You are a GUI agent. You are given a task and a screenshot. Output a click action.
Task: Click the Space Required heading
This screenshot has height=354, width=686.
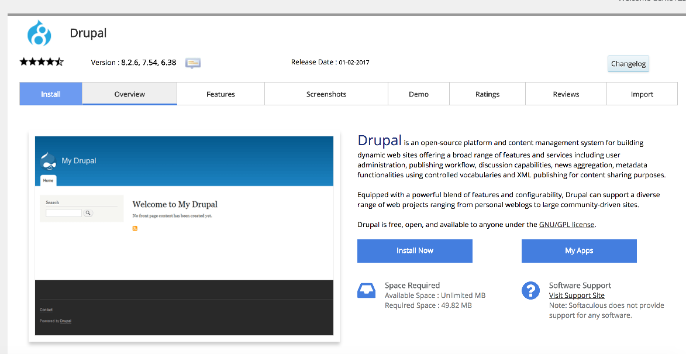click(412, 286)
